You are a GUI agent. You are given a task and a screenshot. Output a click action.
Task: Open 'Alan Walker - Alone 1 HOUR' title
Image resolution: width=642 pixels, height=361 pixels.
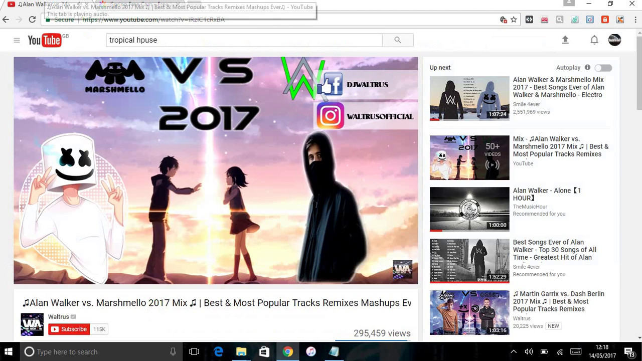[547, 194]
